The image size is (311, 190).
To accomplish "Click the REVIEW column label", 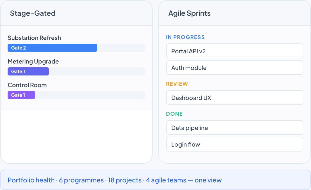I will [177, 84].
